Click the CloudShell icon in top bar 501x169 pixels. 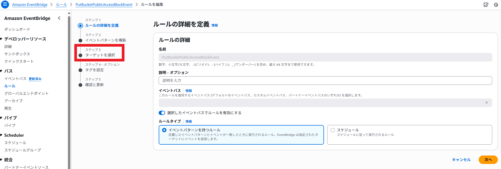[x=486, y=5]
